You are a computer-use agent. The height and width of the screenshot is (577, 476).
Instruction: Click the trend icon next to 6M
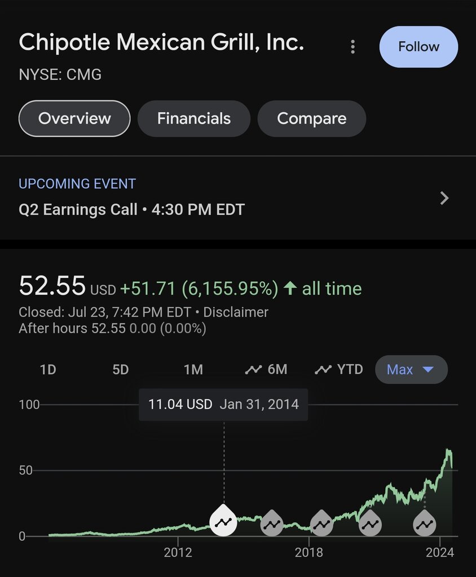253,369
